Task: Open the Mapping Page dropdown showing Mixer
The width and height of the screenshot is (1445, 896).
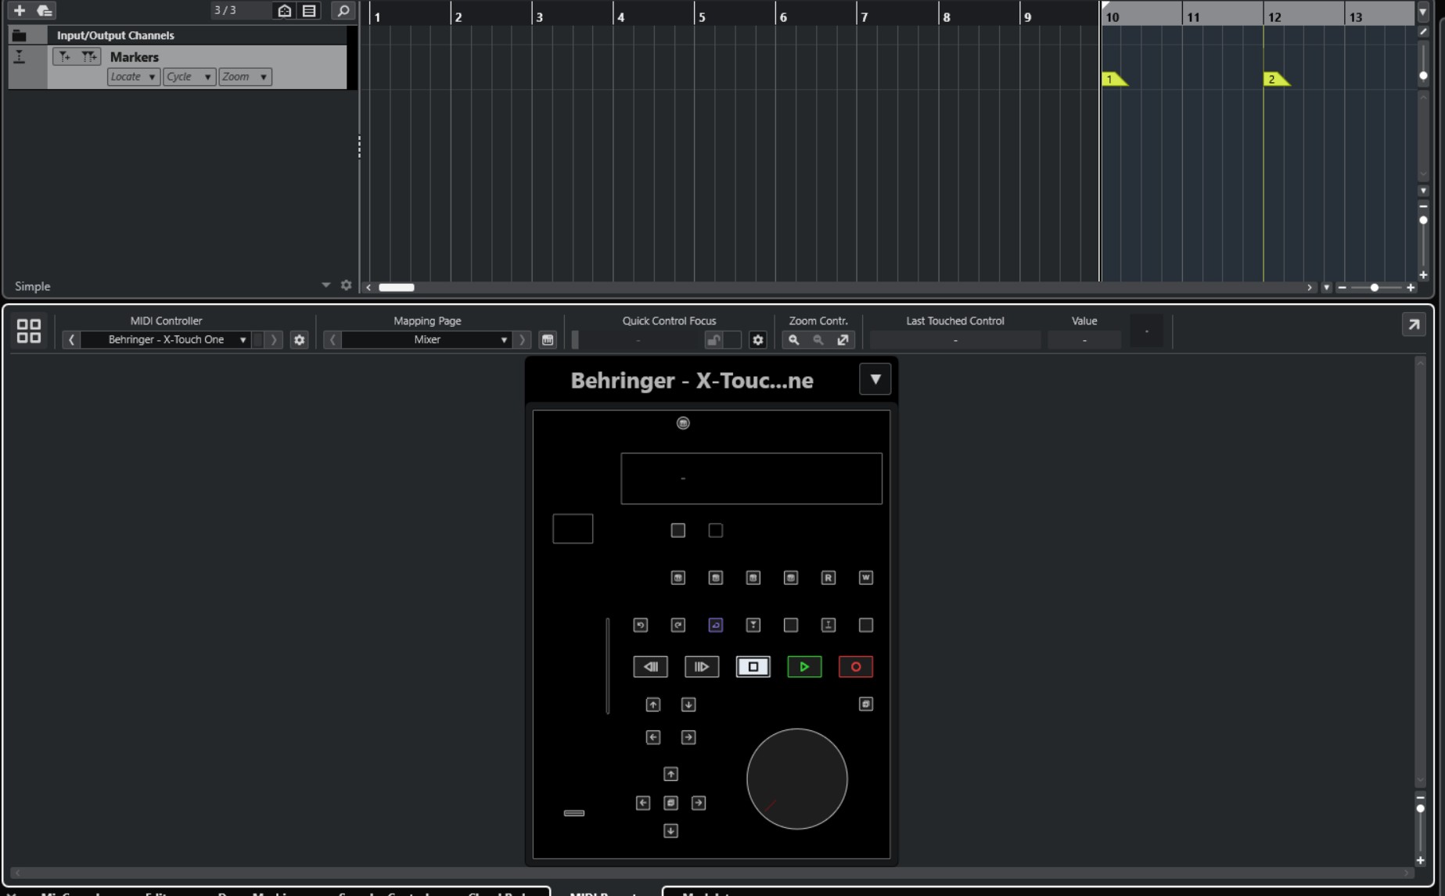Action: pos(427,339)
